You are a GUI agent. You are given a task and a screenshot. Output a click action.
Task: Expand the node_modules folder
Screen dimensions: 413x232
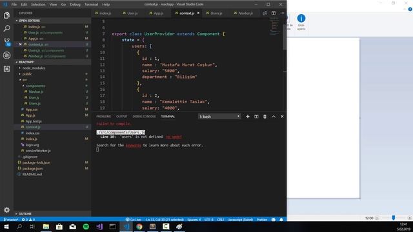(34, 68)
